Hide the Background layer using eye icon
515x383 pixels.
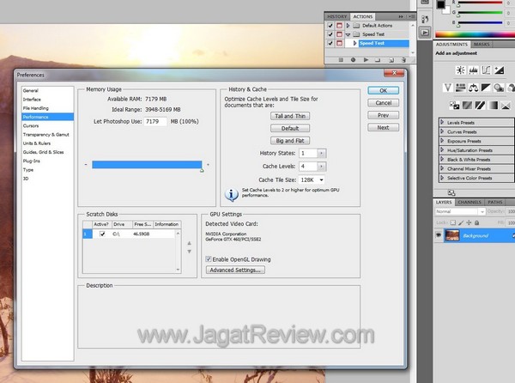[x=438, y=235]
